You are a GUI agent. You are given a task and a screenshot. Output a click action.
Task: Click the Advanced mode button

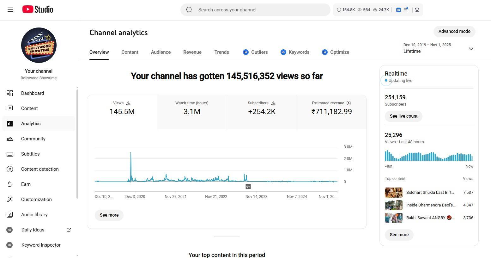coord(454,31)
